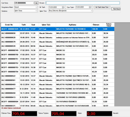
Task: Open the İlk Tarih calendar picker
Action: 63,7
